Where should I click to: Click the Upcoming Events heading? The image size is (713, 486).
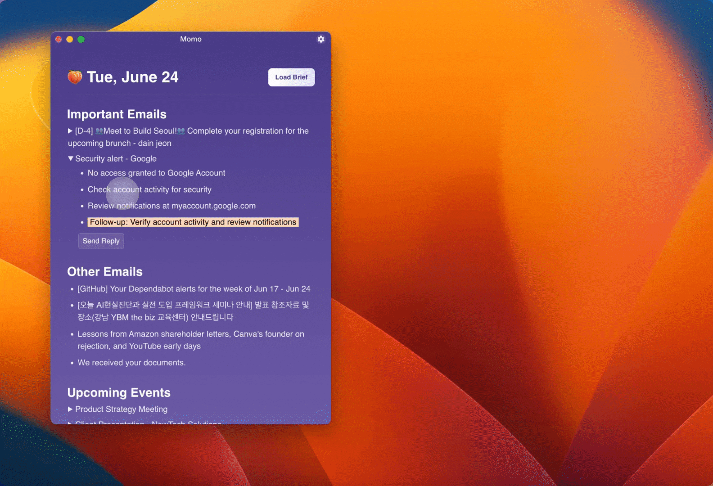119,393
